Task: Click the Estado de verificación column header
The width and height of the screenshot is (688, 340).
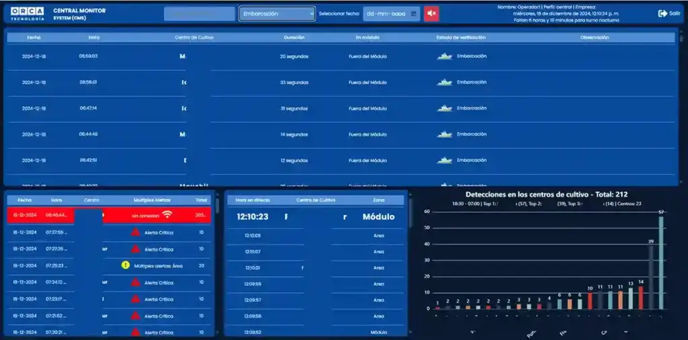Action: (461, 38)
